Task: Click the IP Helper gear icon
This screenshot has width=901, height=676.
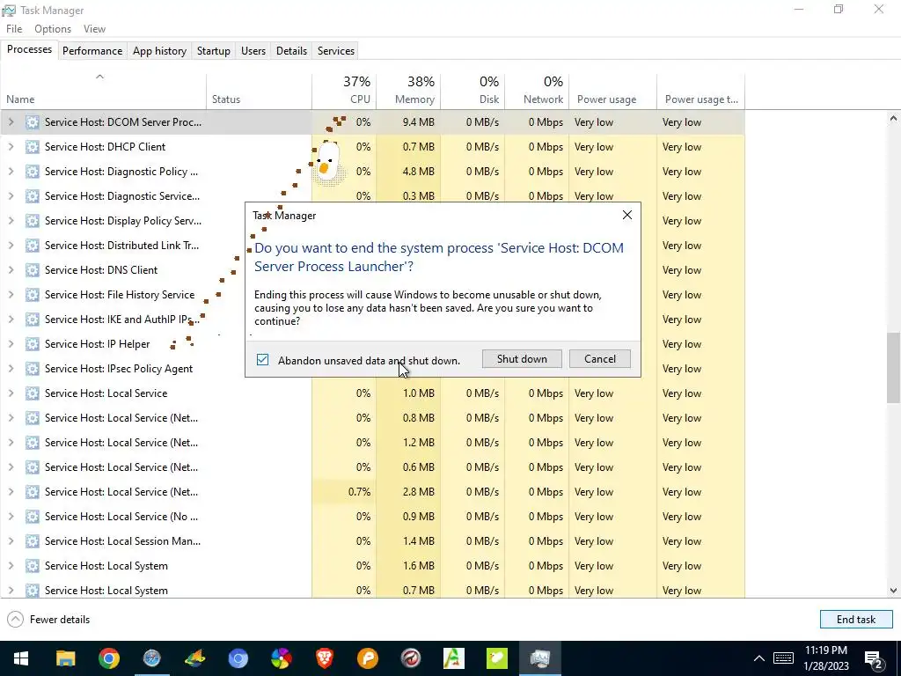Action: point(33,344)
